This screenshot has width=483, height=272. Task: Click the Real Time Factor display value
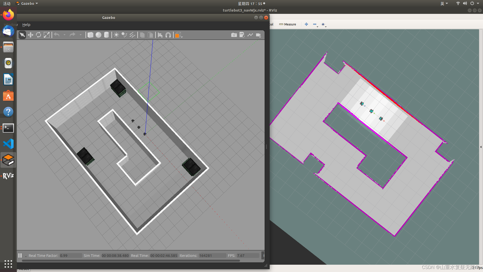(x=64, y=255)
